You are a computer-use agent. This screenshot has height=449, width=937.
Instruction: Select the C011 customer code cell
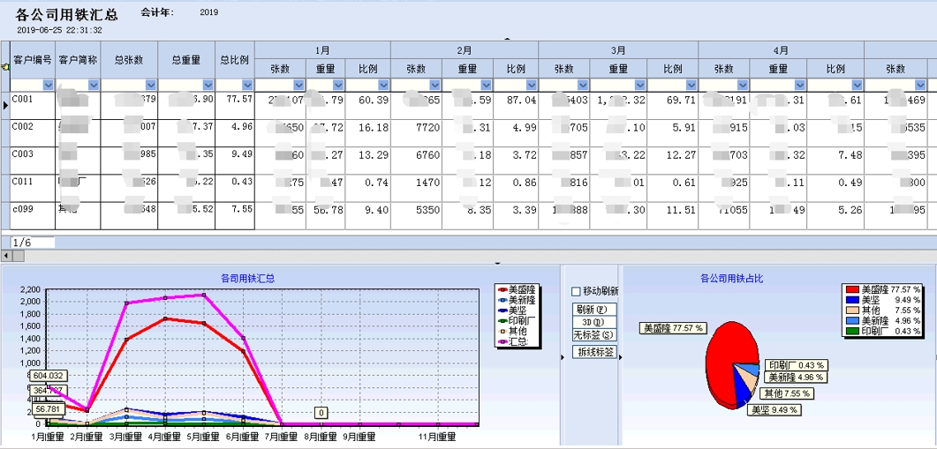pyautogui.click(x=33, y=188)
